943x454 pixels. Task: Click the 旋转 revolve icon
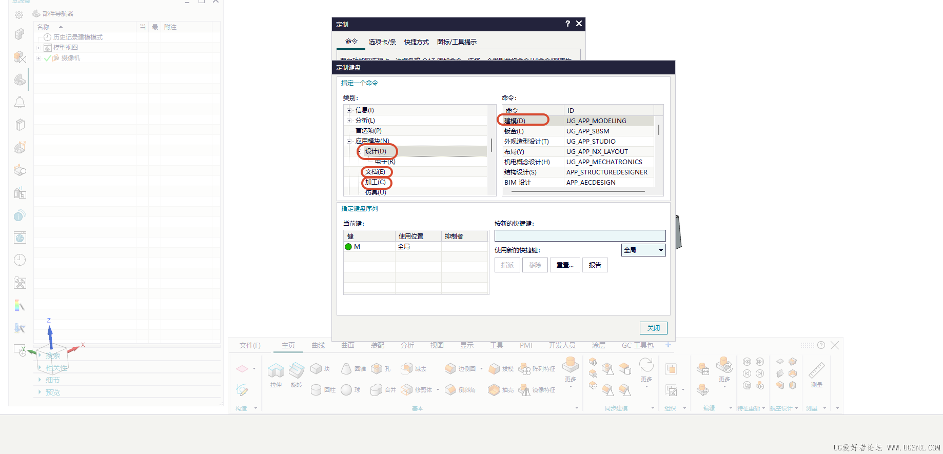coord(297,370)
